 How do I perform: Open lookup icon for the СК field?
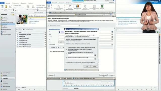tap(112, 39)
